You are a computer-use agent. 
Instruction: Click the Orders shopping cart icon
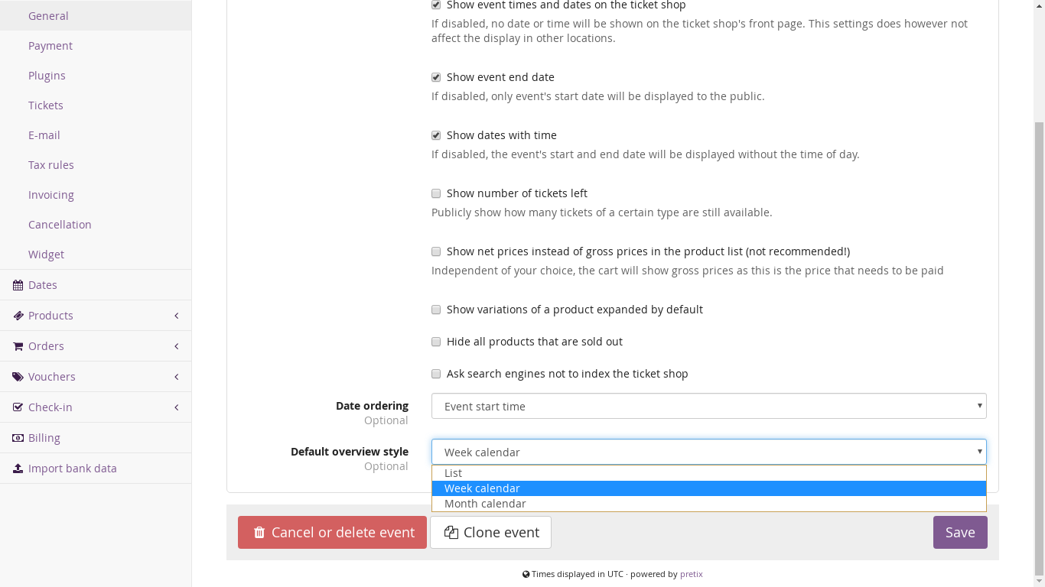[18, 346]
